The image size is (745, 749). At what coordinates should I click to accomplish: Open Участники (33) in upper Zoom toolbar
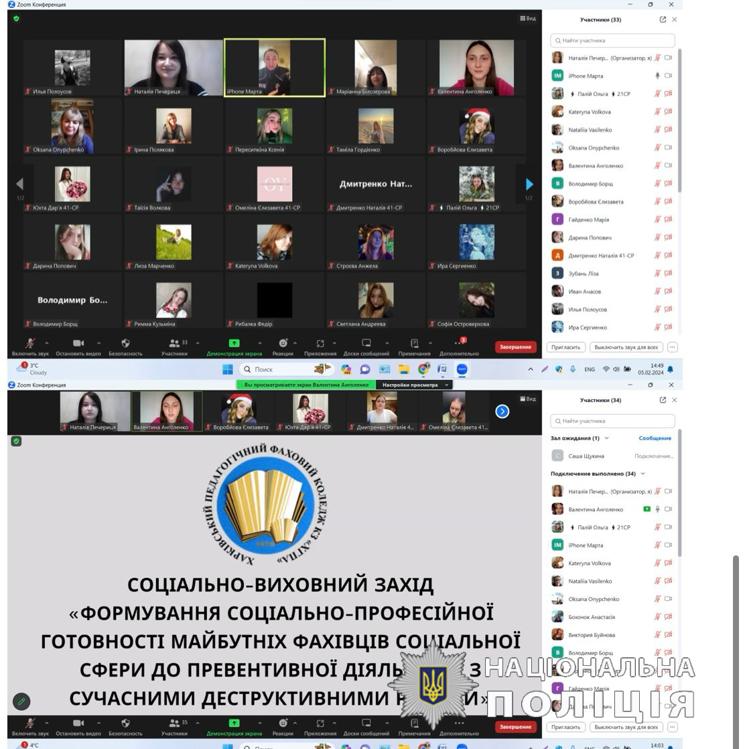[175, 347]
